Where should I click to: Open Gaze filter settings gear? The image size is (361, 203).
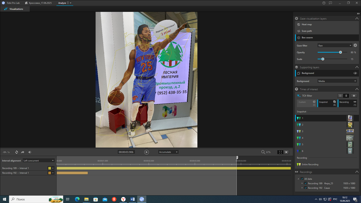click(x=355, y=45)
